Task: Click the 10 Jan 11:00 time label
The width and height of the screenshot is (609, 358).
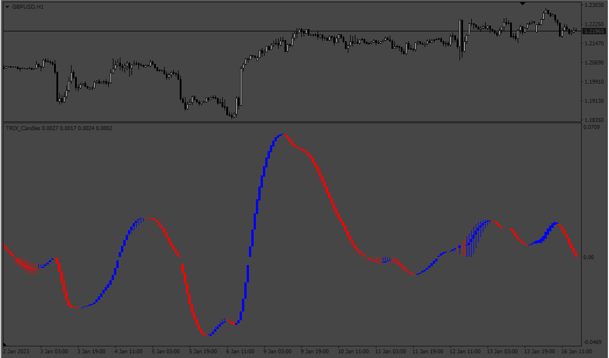Action: pos(354,352)
